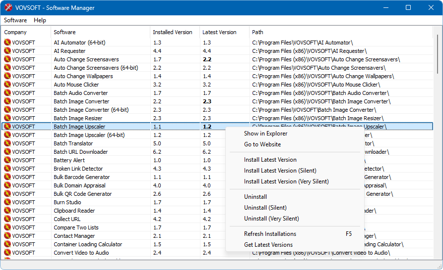Click installed version 5.0 of Batch Translator

click(157, 143)
